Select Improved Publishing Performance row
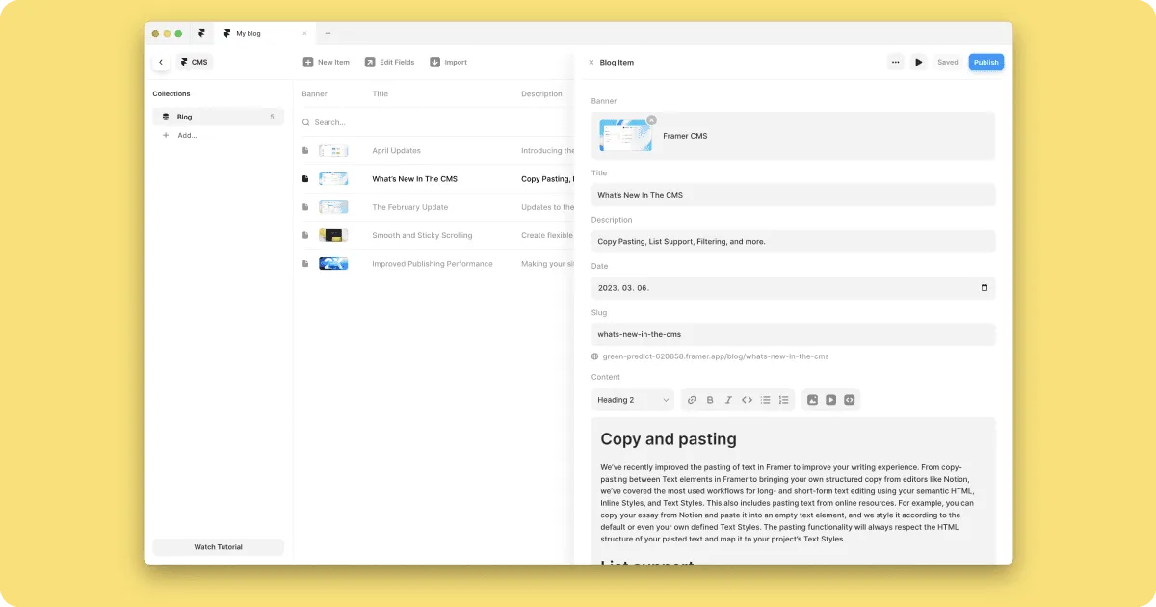 pos(433,264)
